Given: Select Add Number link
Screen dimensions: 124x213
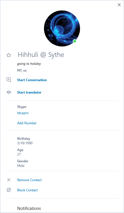Looking at the screenshot, I should (x=27, y=123).
